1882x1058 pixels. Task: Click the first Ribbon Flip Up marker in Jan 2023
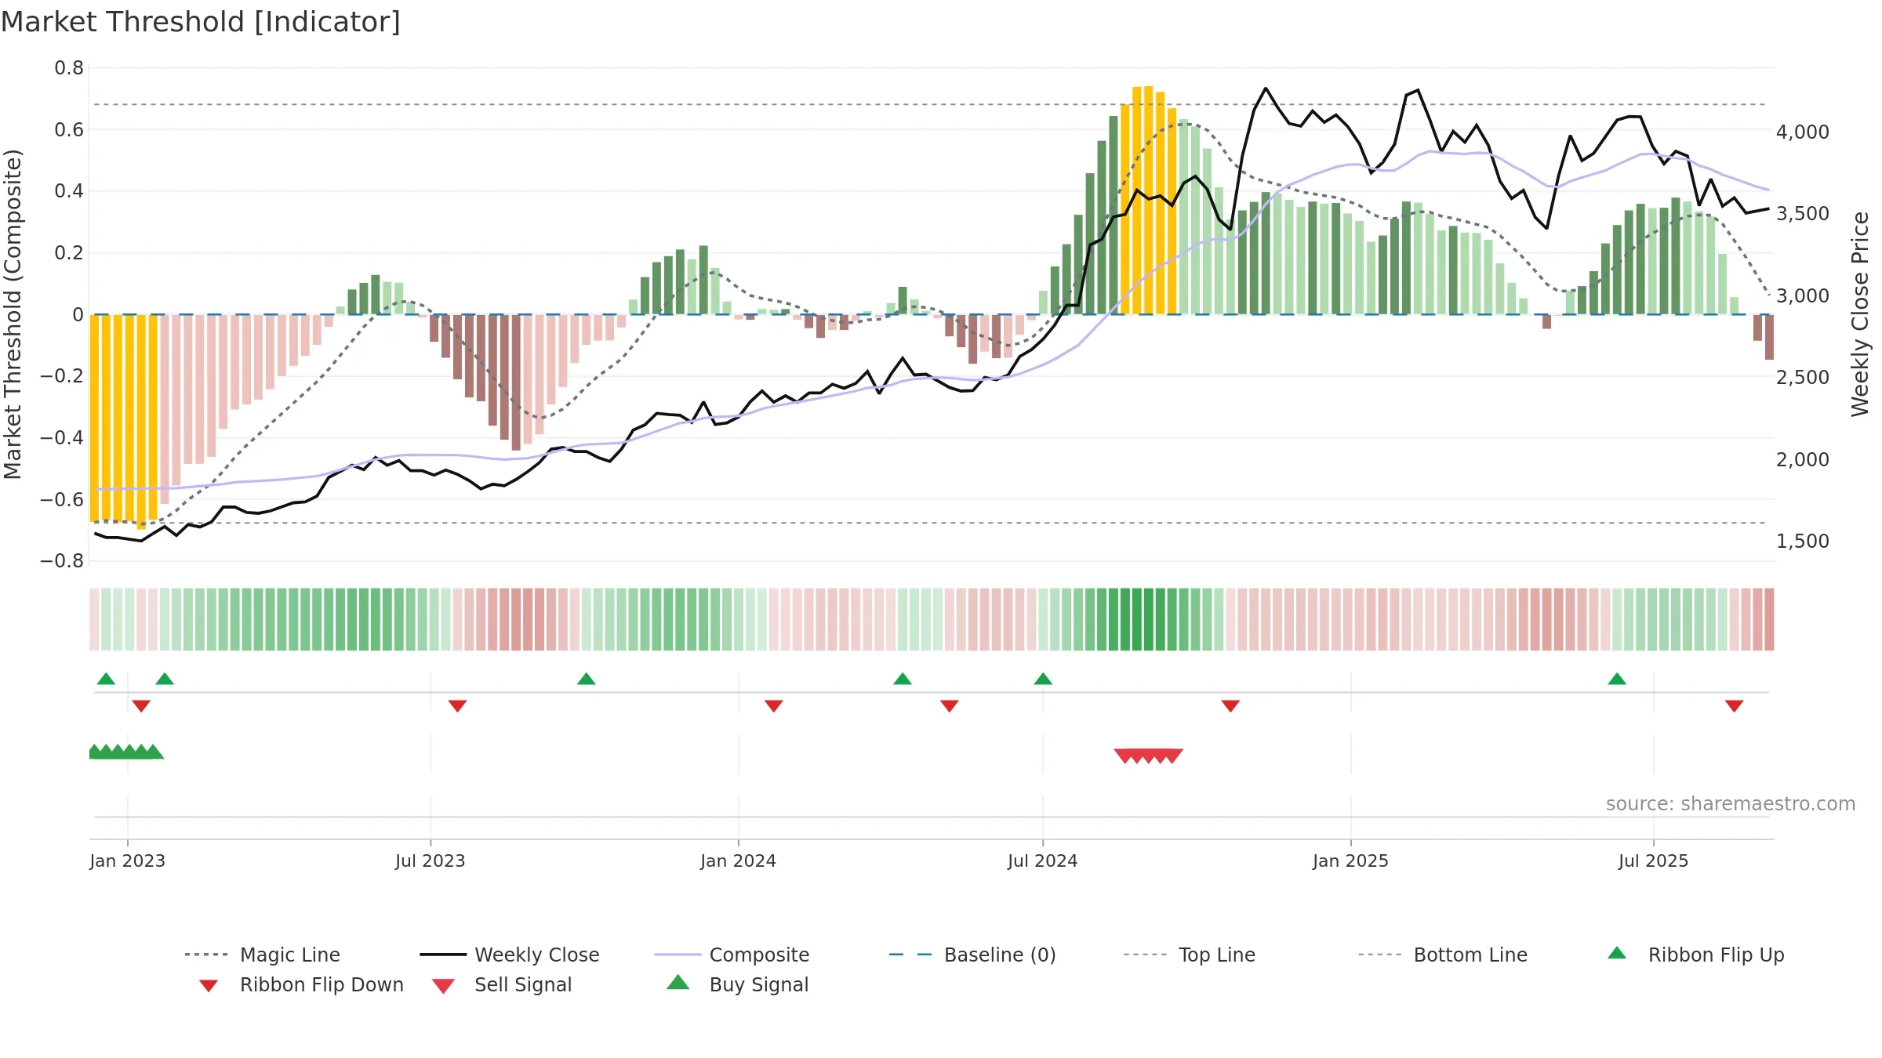pyautogui.click(x=106, y=679)
